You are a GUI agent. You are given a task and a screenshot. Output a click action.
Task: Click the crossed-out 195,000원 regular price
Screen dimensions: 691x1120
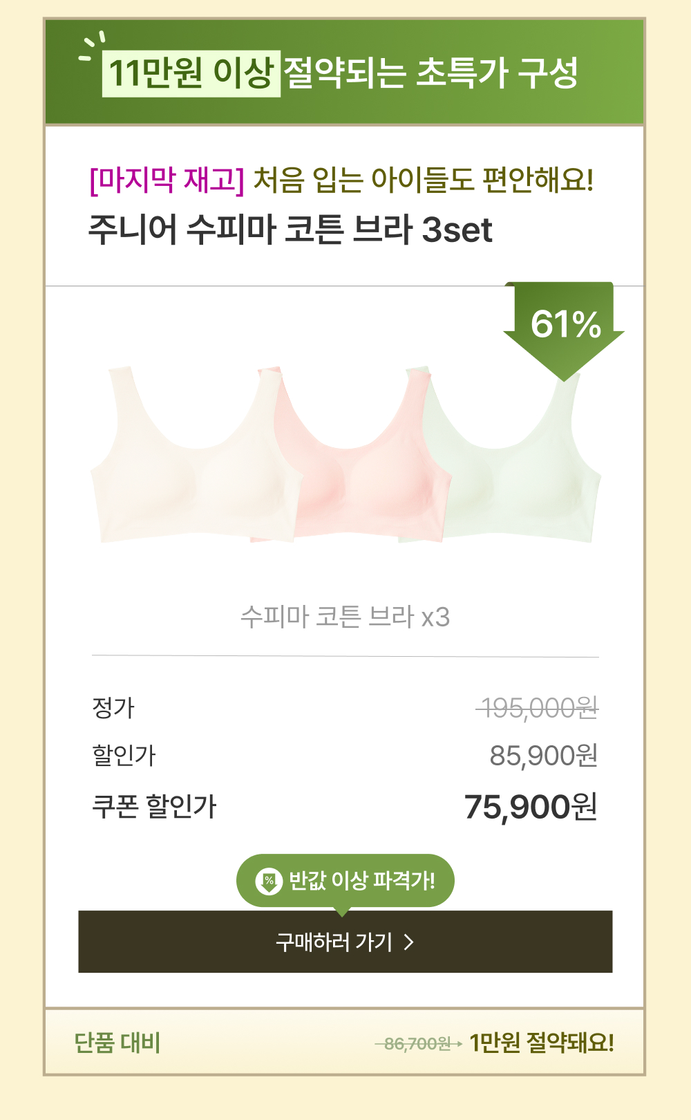(x=539, y=708)
